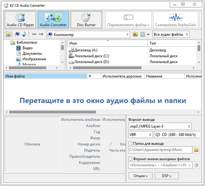Viewport: 205px width, 186px height.
Task: Browse for output folder with folder icon
Action: click(x=196, y=150)
